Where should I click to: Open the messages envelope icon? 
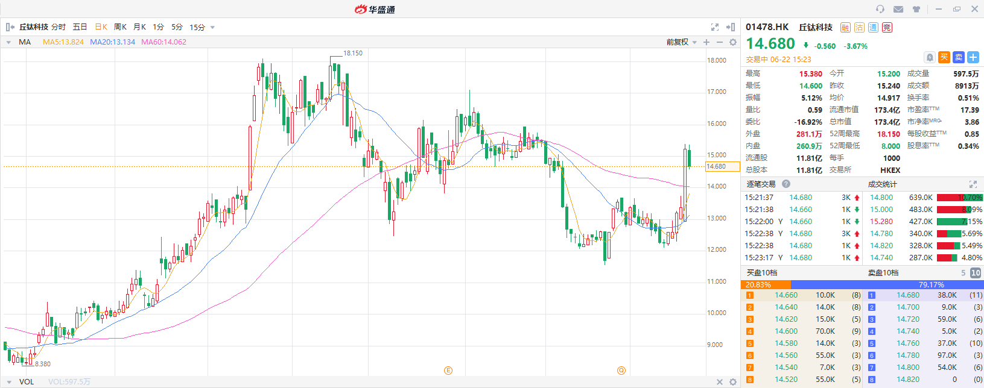click(898, 9)
